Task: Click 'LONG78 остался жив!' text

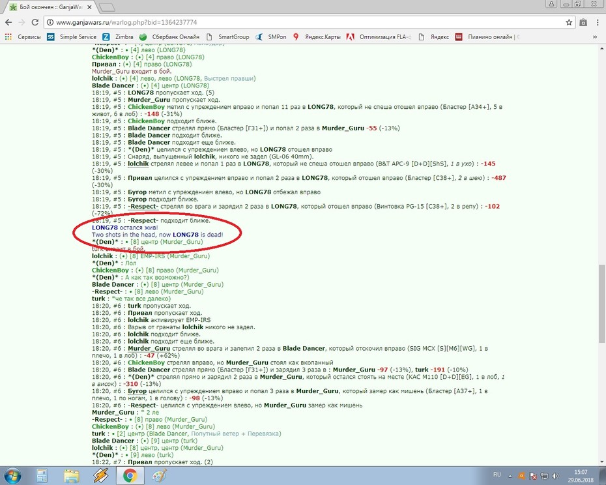Action: 125,228
